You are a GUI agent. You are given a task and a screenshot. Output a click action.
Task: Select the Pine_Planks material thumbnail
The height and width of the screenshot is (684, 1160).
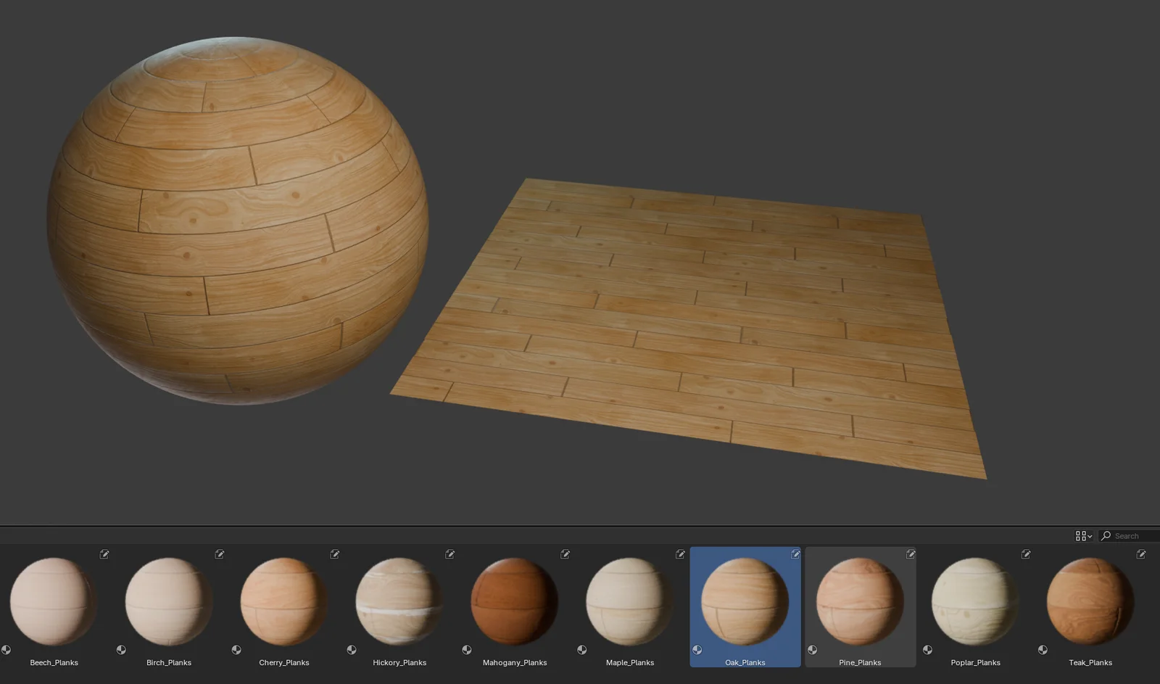[x=860, y=602]
